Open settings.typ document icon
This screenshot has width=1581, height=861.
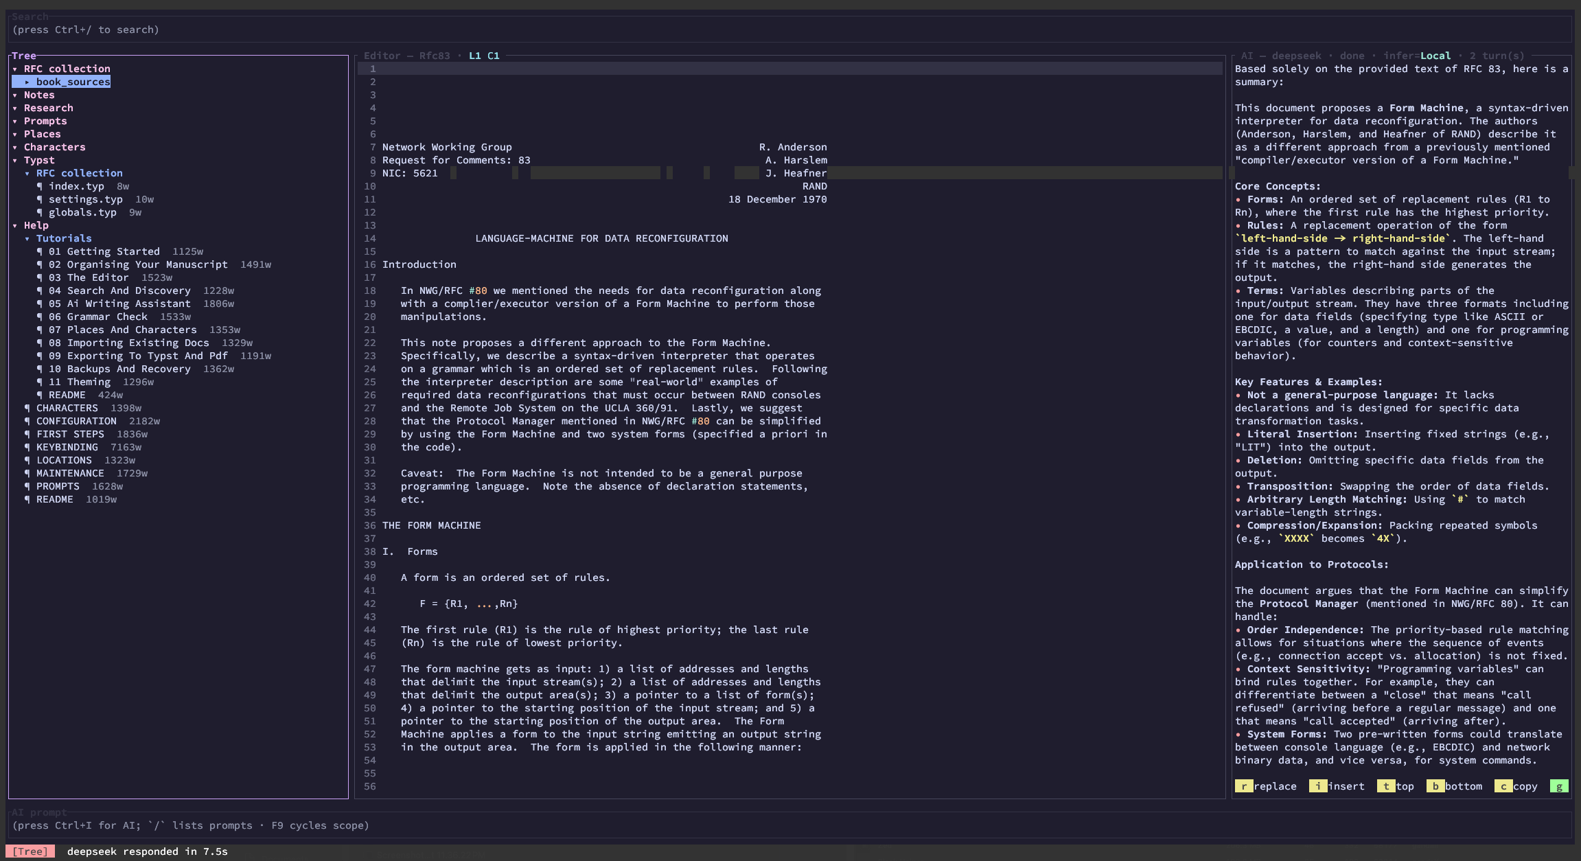coord(39,199)
